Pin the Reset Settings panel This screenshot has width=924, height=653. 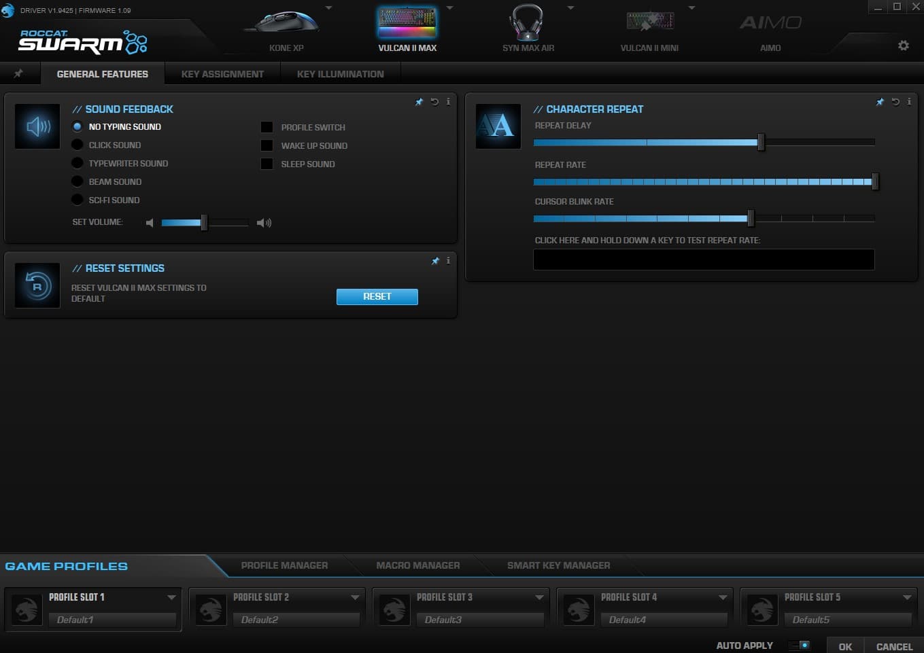click(435, 261)
